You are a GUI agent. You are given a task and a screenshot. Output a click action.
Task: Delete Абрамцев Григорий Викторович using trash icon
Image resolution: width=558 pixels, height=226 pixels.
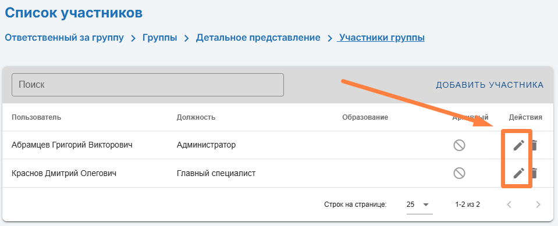click(x=535, y=145)
